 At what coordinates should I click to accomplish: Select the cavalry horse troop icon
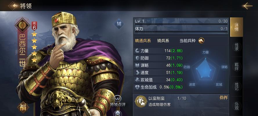pyautogui.click(x=201, y=41)
